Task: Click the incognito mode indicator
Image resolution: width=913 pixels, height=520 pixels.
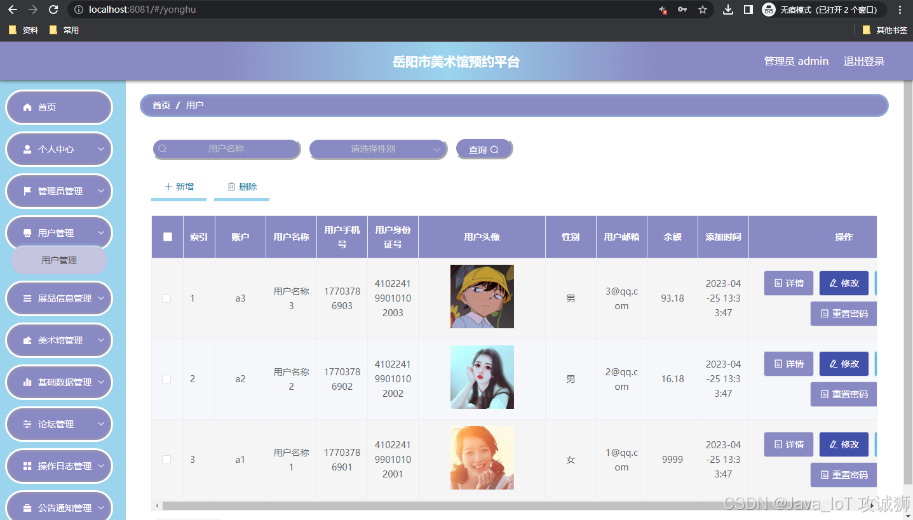Action: click(823, 10)
